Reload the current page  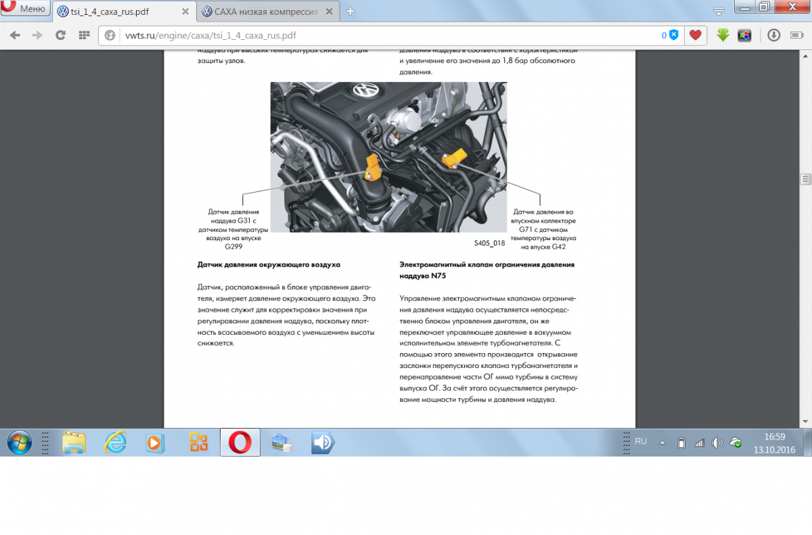[60, 35]
